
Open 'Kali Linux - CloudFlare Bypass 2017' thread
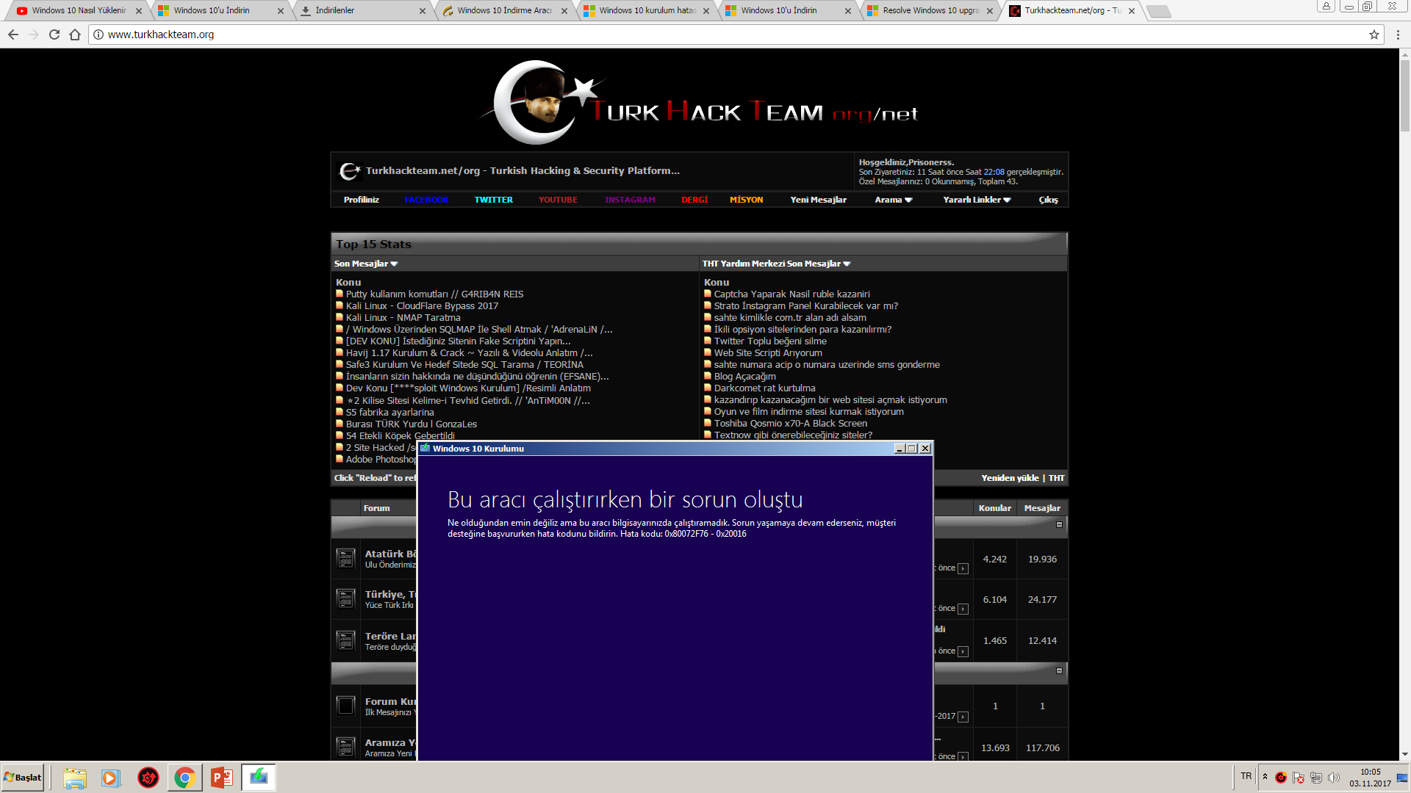point(422,306)
